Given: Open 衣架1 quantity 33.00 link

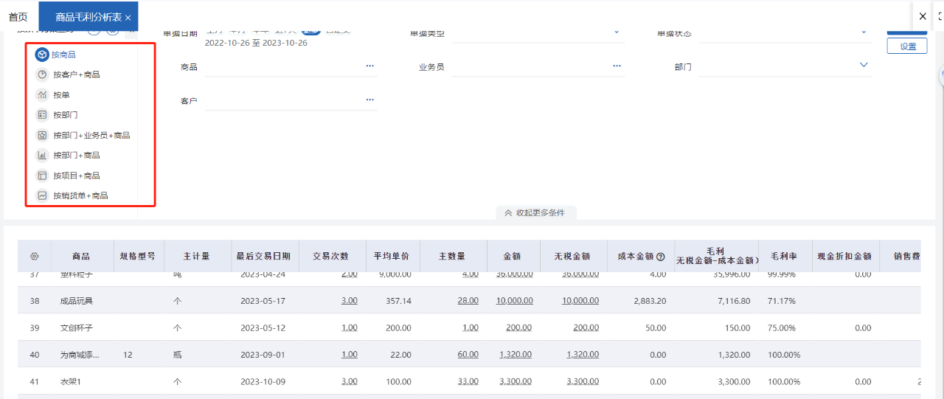Looking at the screenshot, I should point(468,381).
